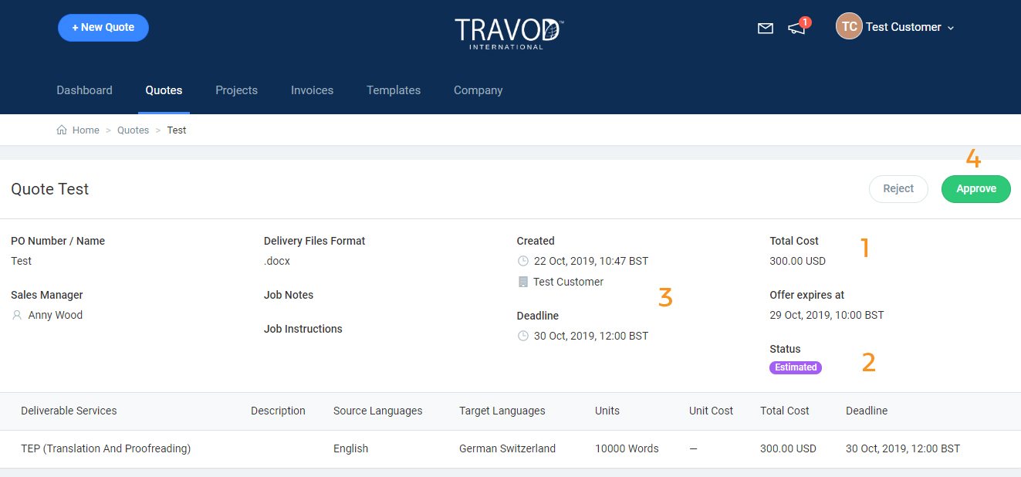Click the building icon beside Test Customer

point(523,282)
